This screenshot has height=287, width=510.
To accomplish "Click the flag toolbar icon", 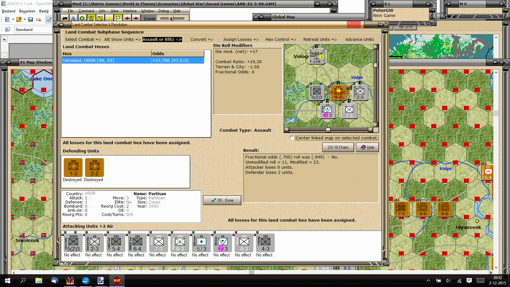I will point(118,18).
